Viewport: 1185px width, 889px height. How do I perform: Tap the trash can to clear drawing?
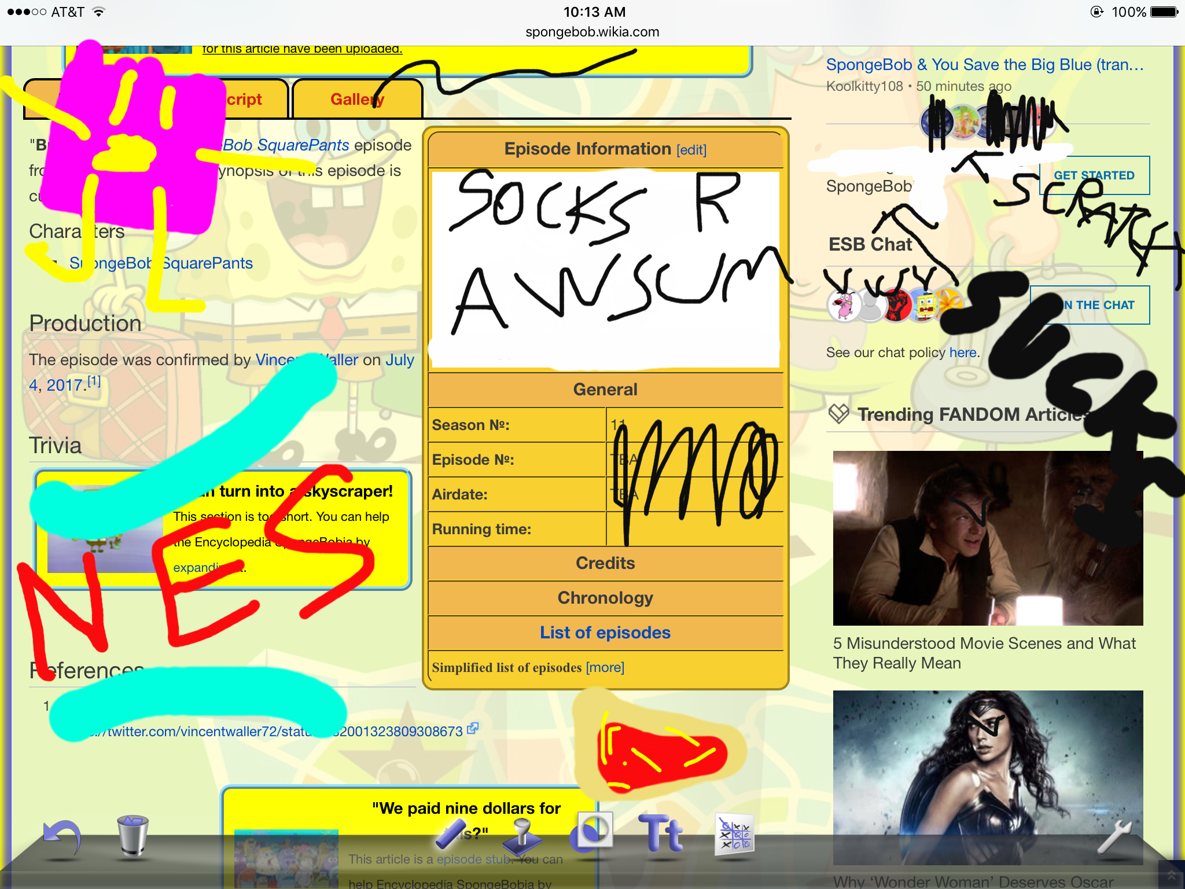(133, 835)
